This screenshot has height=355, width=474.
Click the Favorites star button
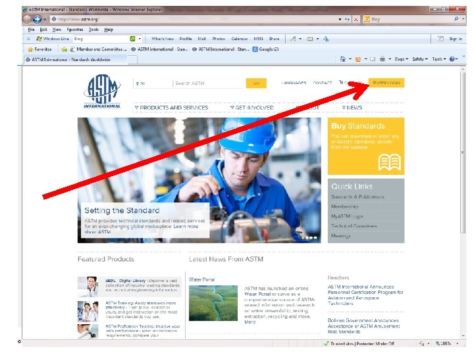(39, 49)
